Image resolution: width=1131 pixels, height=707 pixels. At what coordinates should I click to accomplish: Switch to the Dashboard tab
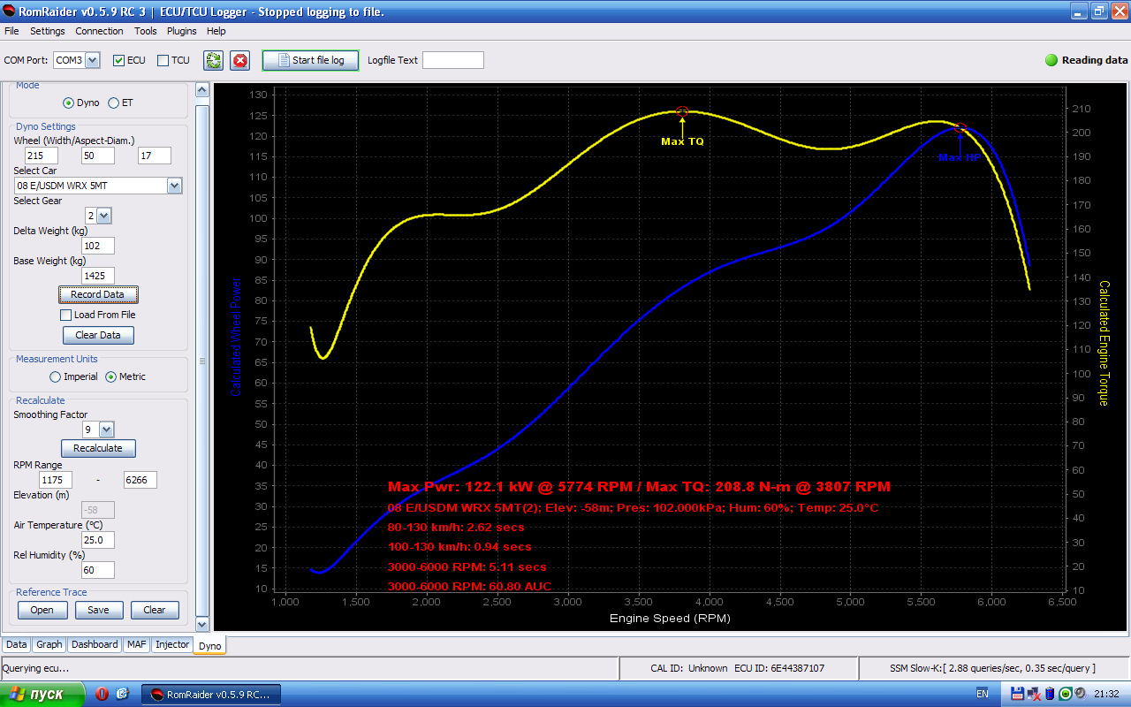coord(95,644)
